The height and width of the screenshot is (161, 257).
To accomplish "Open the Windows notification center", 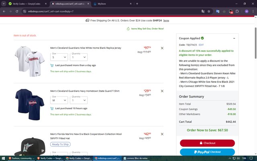I will coord(251,158).
